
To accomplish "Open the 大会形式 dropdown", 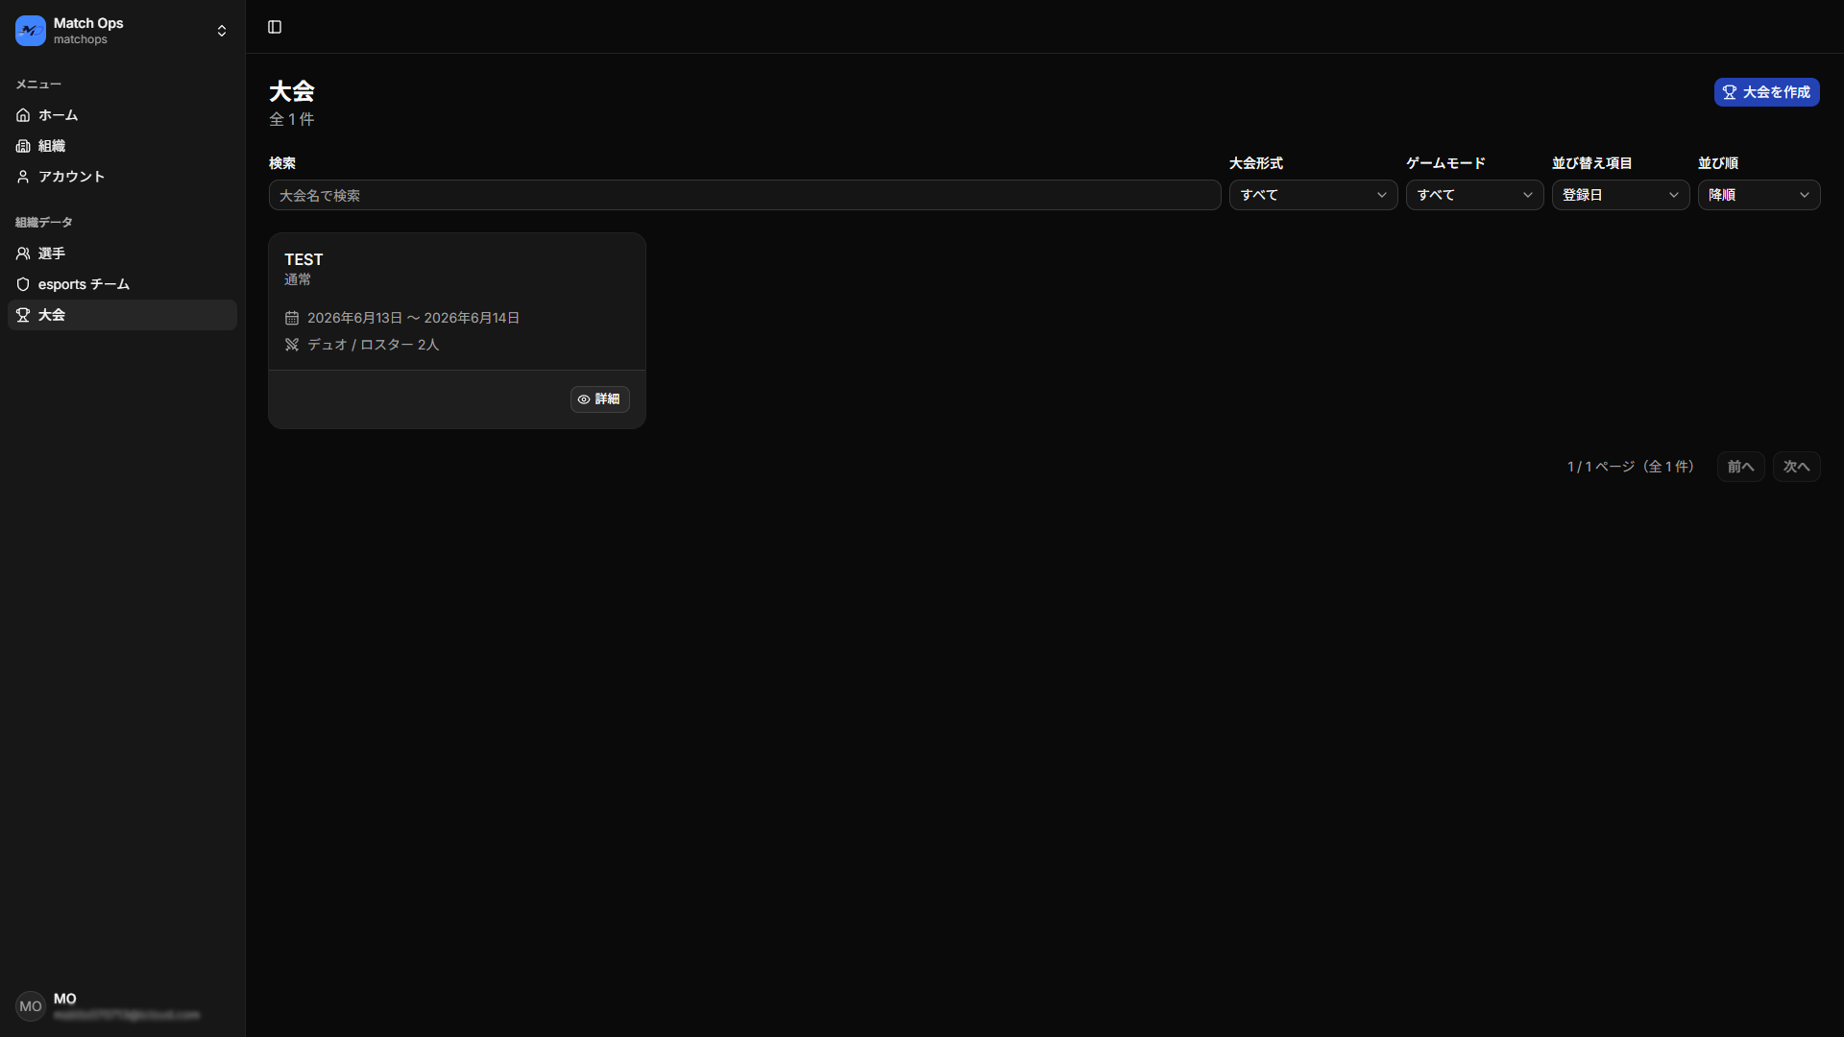I will point(1313,195).
